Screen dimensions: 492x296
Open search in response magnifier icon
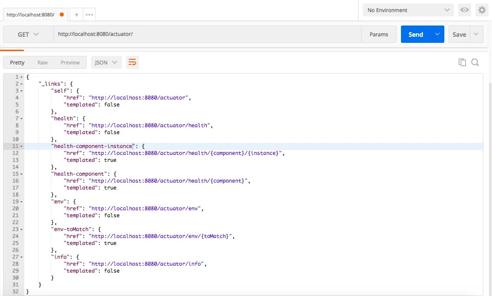pyautogui.click(x=475, y=62)
